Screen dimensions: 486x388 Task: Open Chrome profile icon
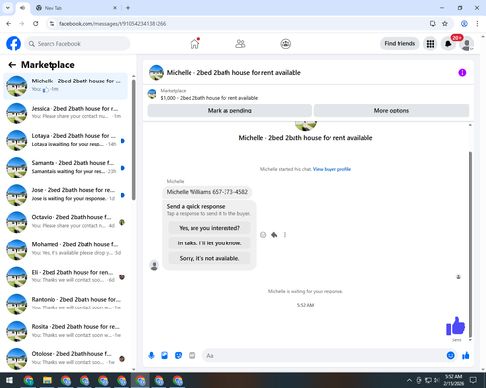pos(464,24)
